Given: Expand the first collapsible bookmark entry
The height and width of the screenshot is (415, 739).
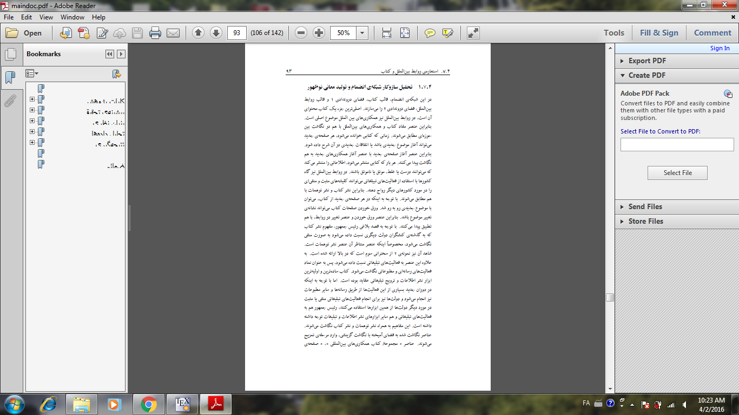Looking at the screenshot, I should point(32,99).
